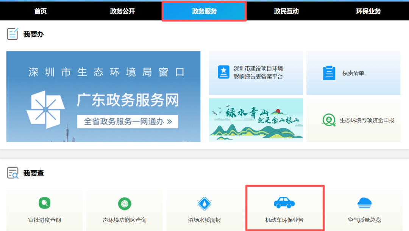The image size is (409, 231).
Task: Click the 我要查 section search-document icon
Action: tap(12, 173)
